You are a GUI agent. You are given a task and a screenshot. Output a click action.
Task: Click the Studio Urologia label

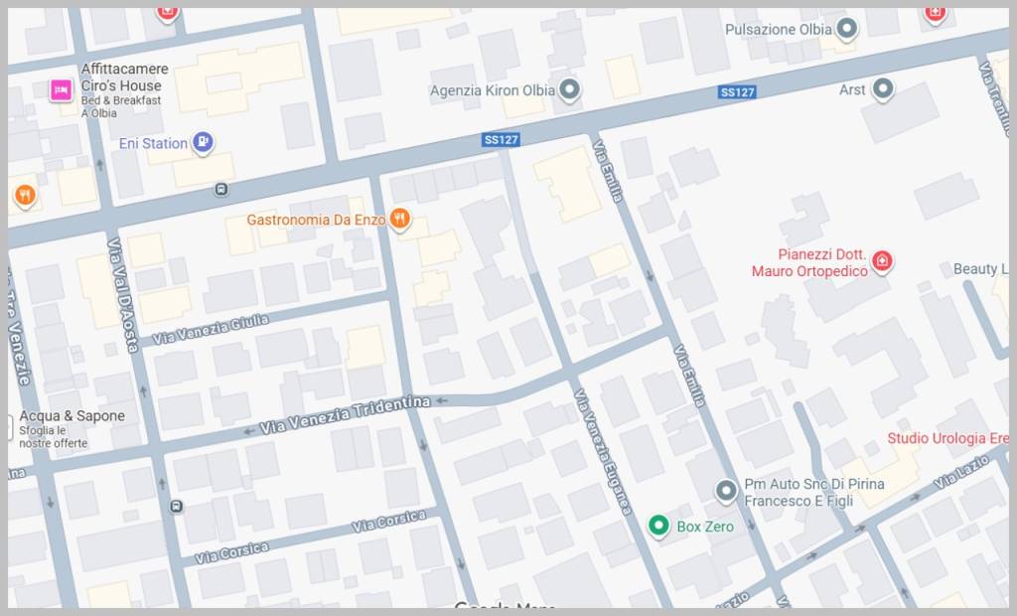pos(947,438)
